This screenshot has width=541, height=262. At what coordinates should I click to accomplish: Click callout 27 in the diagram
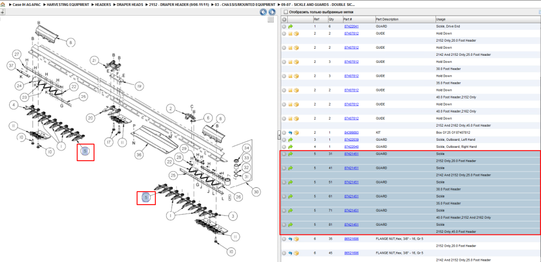(17, 54)
